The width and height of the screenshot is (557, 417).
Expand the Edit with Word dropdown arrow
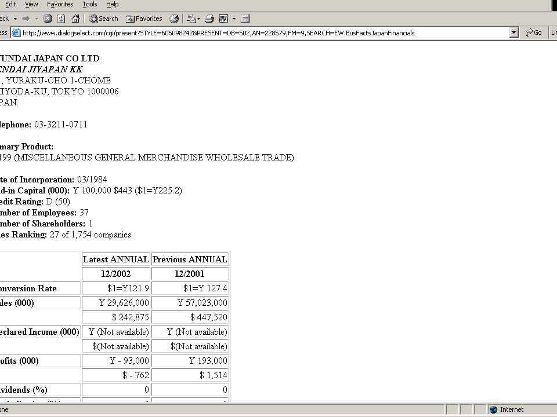pos(234,19)
